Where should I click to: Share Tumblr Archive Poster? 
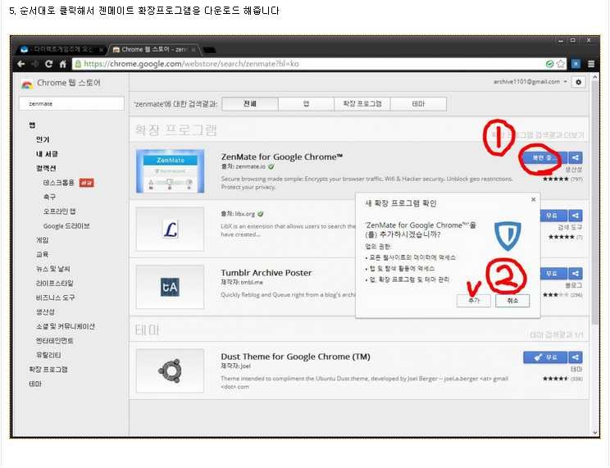pyautogui.click(x=576, y=274)
